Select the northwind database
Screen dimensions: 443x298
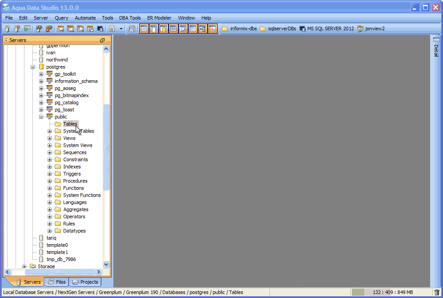point(57,60)
